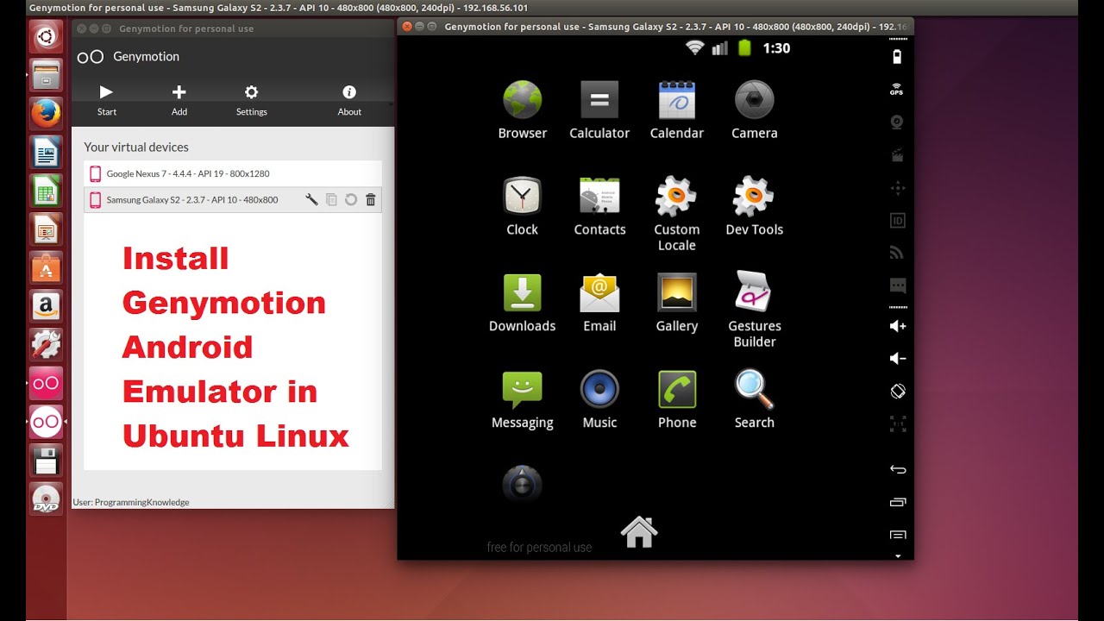1104x621 pixels.
Task: Open the About dialog
Action: [x=349, y=100]
